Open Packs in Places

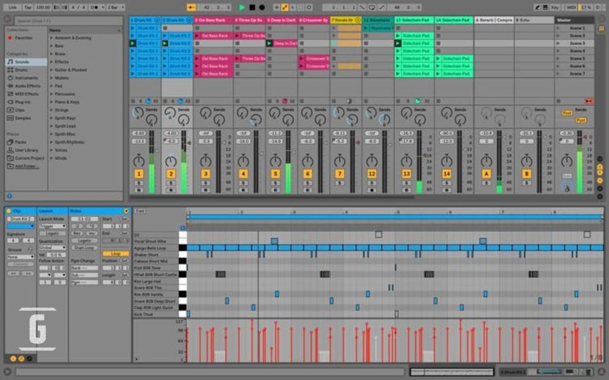click(20, 142)
